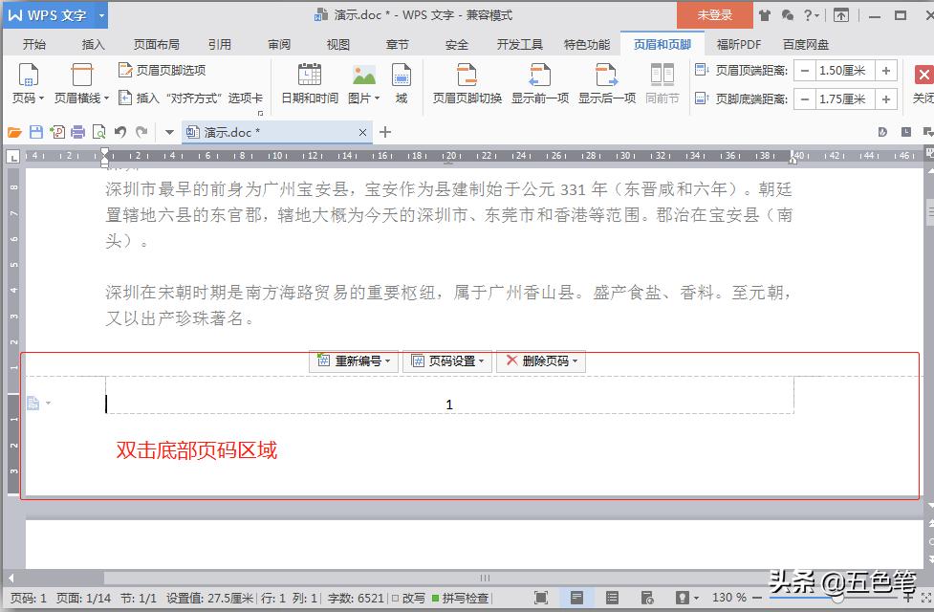This screenshot has width=934, height=612.
Task: Click the 删除页码 button
Action: 541,361
